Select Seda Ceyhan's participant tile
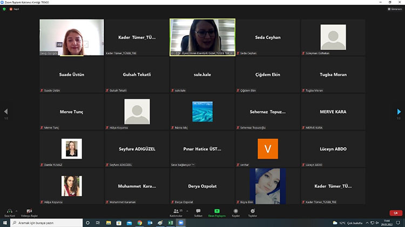 pyautogui.click(x=267, y=38)
